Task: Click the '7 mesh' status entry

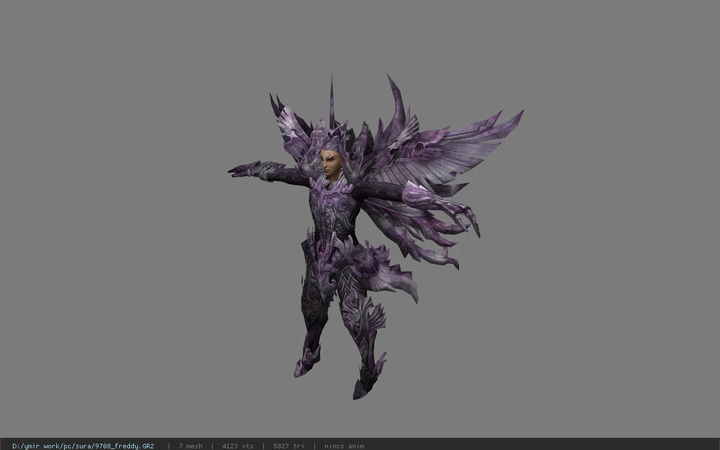Action: point(191,446)
